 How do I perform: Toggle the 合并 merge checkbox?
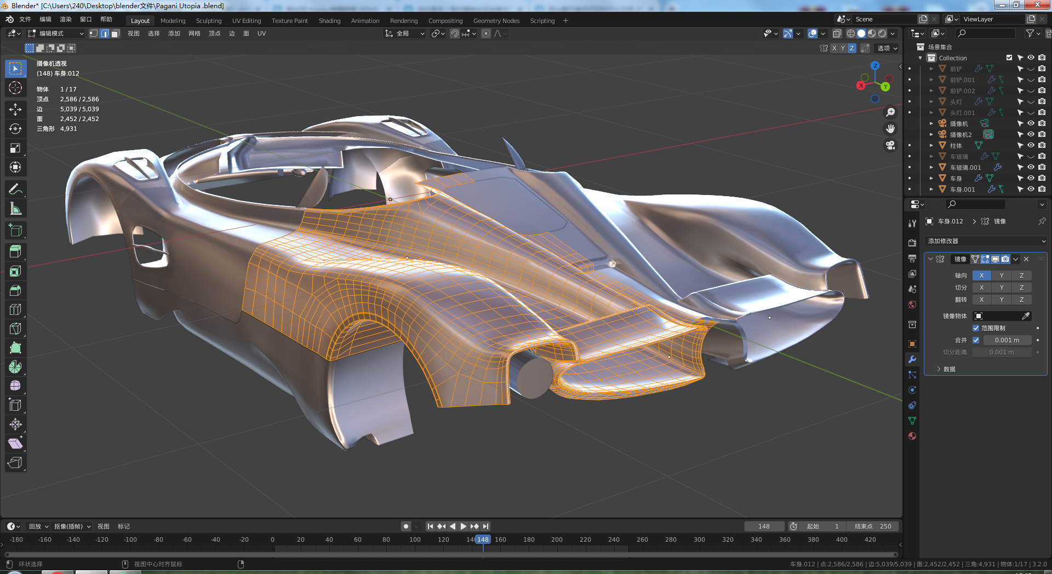(x=976, y=340)
